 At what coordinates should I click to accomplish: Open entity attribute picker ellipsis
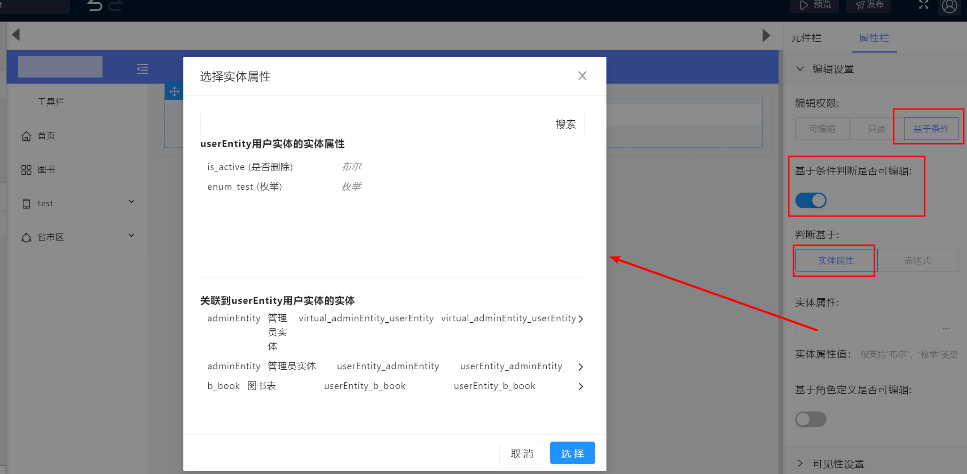pos(946,328)
